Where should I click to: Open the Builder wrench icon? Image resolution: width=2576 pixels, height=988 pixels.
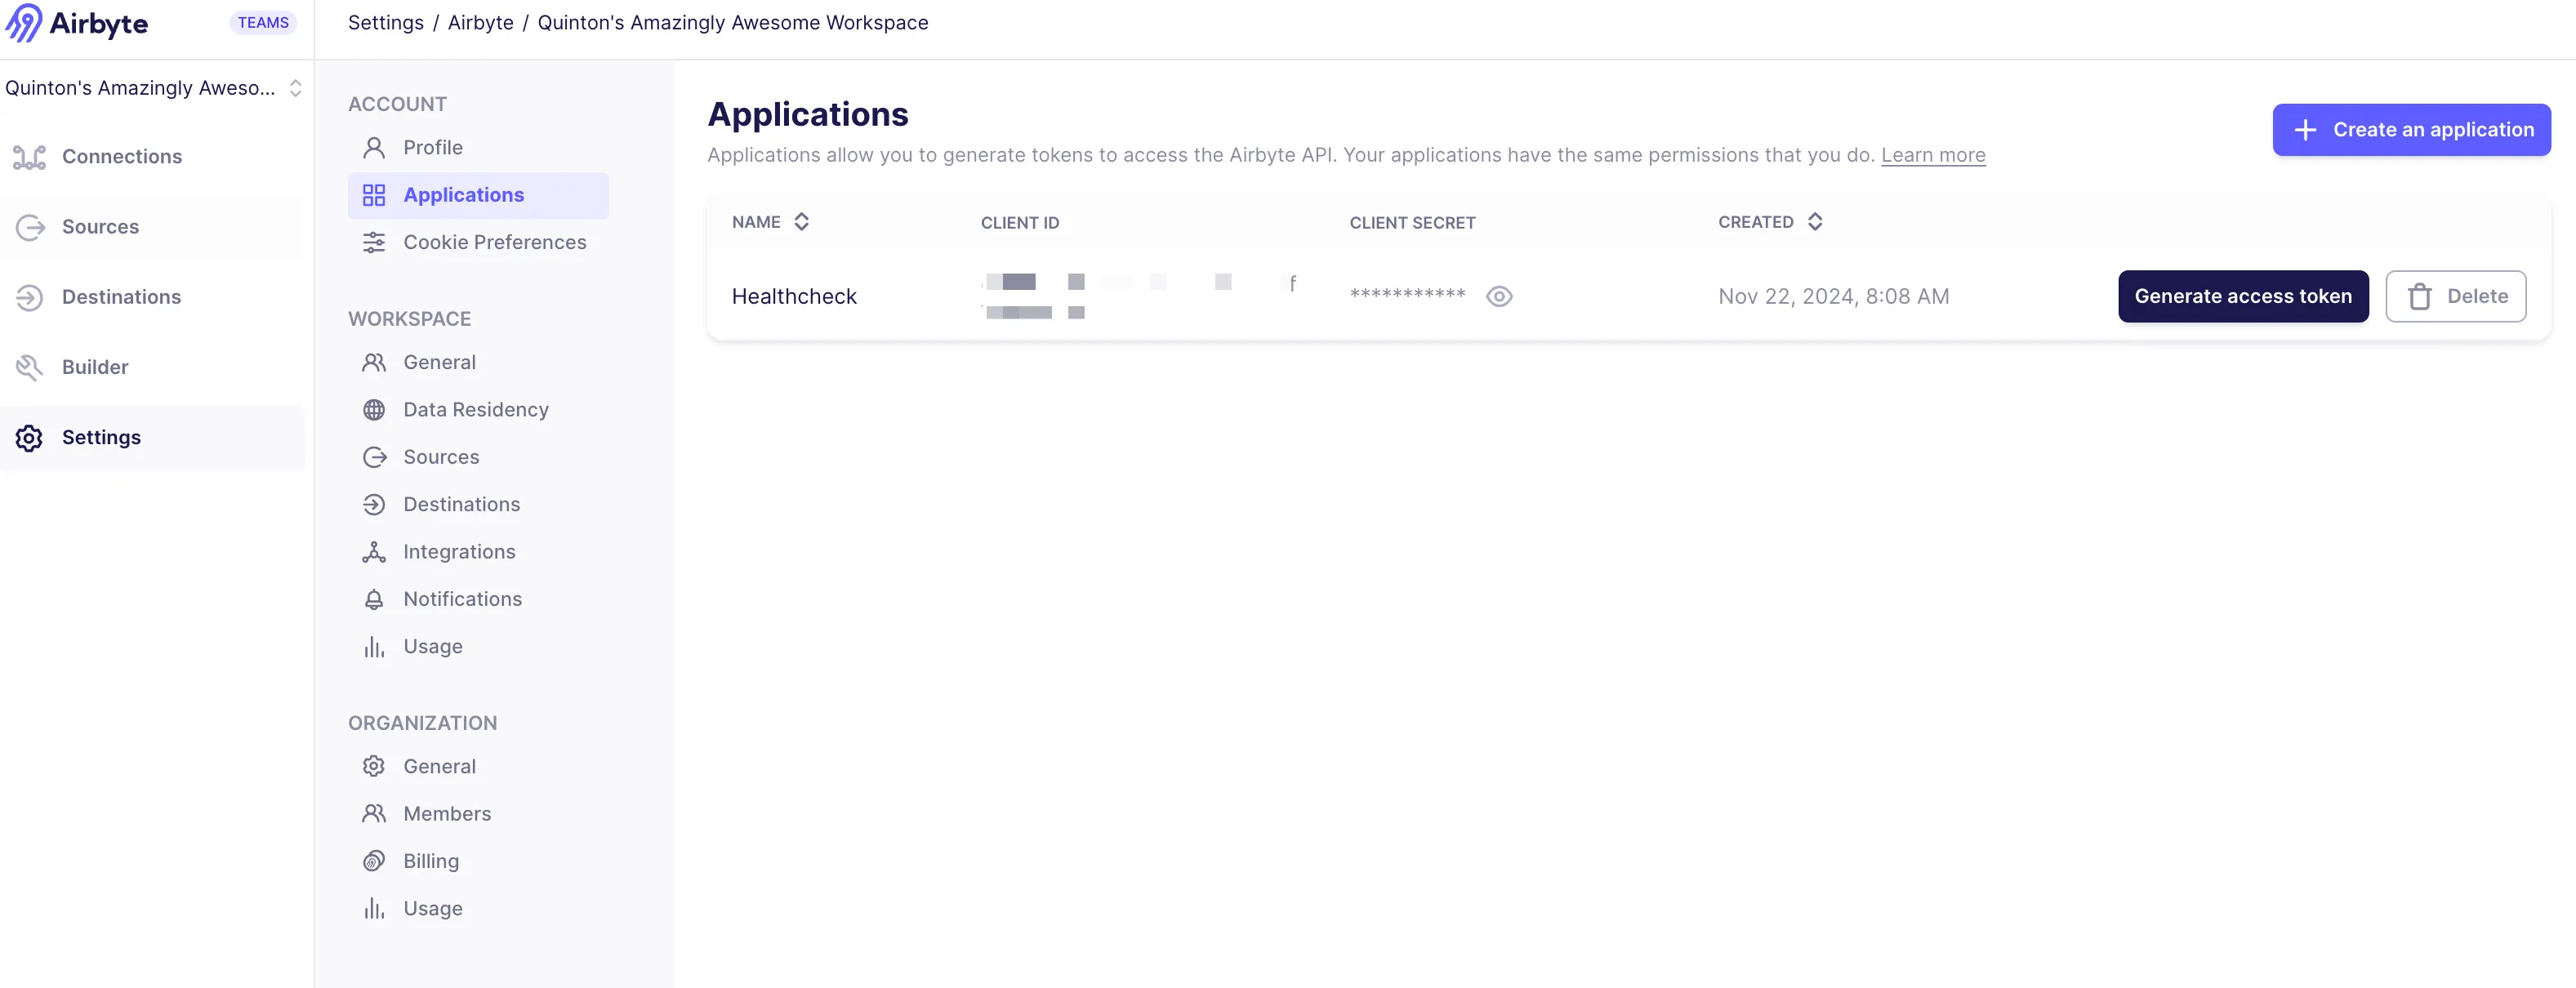pos(30,367)
